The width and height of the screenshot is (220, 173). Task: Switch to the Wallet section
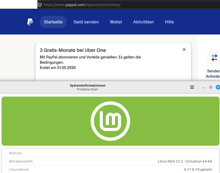(116, 22)
